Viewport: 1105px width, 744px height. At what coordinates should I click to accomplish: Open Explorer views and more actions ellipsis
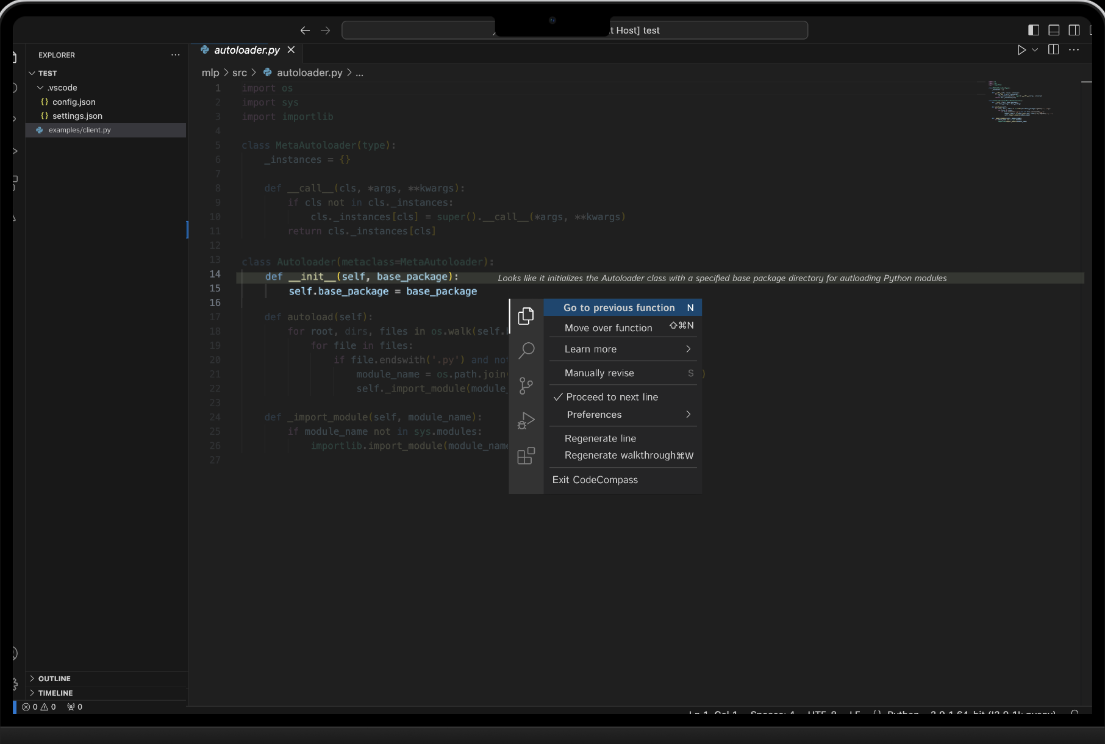coord(176,55)
